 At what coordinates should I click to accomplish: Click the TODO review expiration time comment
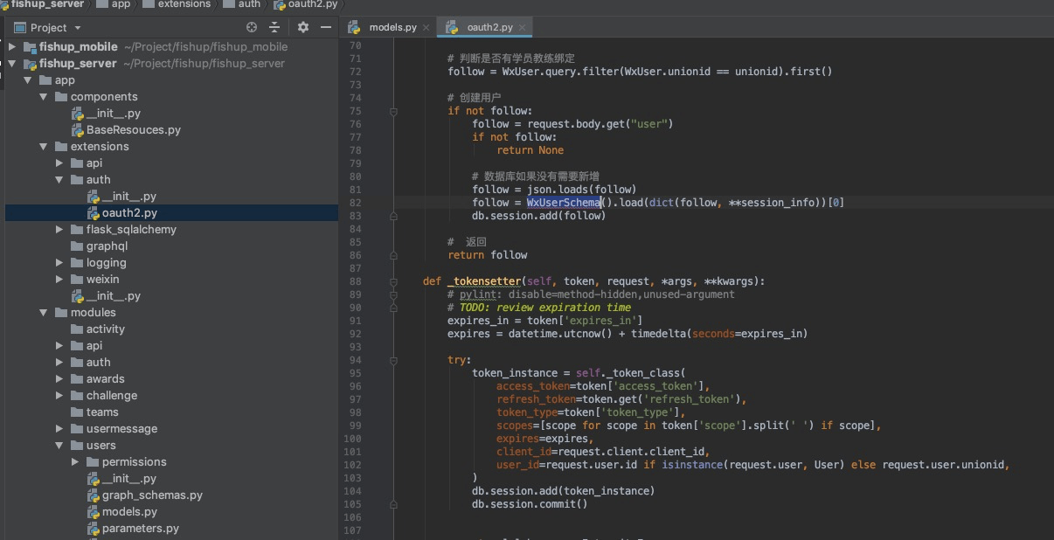coord(539,308)
